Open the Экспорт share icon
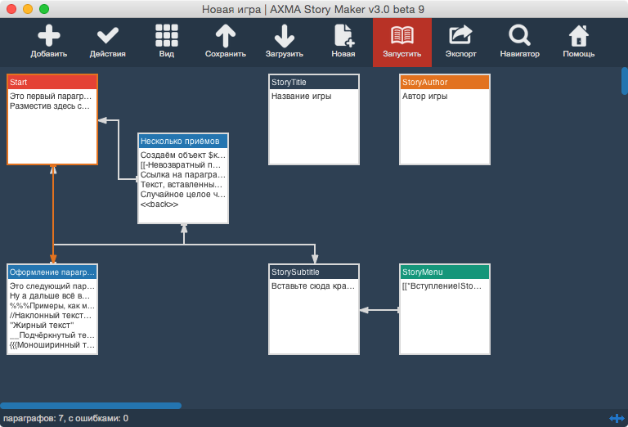628x427 pixels. [460, 35]
